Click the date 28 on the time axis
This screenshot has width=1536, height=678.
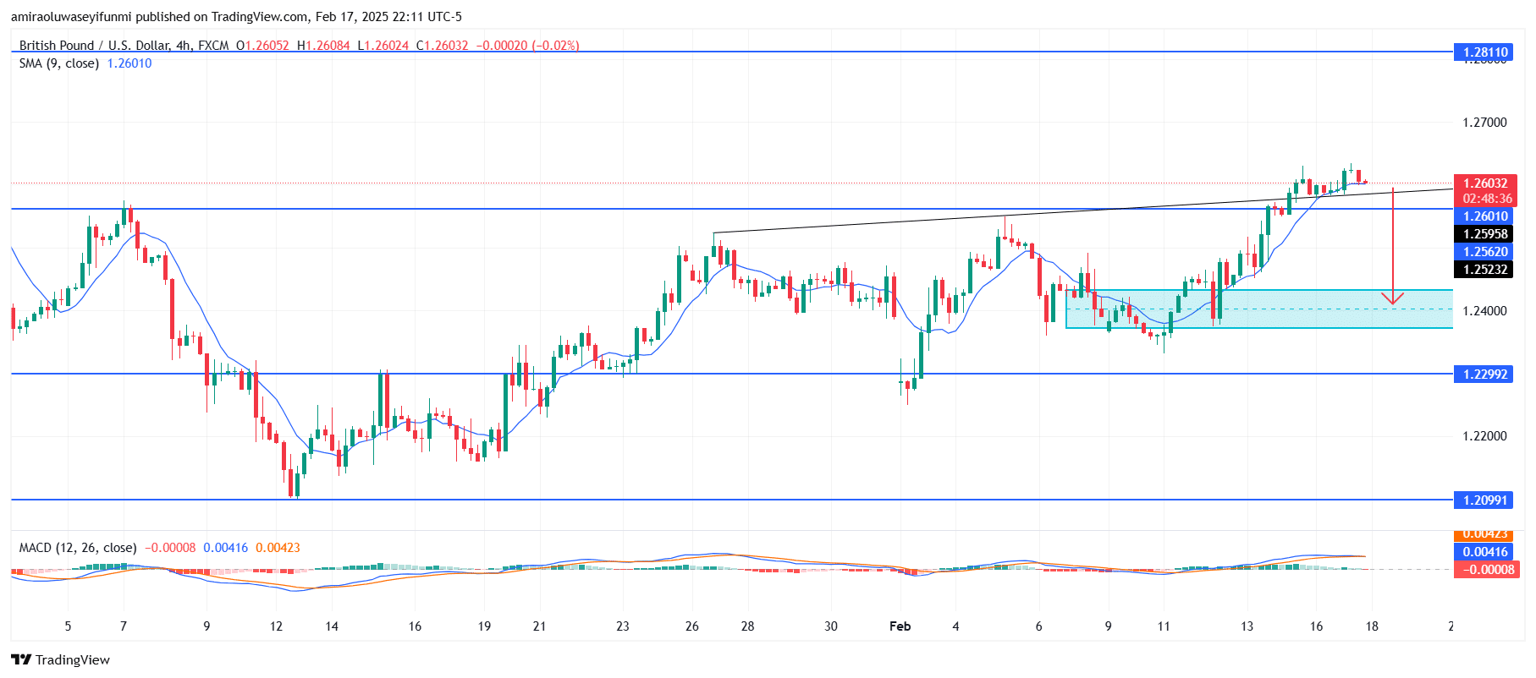(747, 626)
